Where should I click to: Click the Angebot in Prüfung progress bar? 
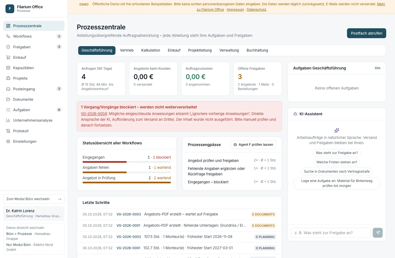pos(127,183)
